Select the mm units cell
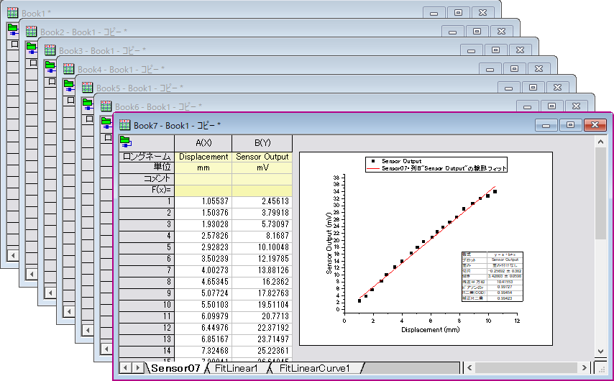The height and width of the screenshot is (381, 614). 203,167
